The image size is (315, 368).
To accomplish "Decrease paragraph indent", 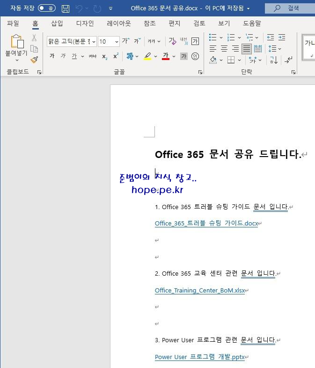I will point(271,38).
